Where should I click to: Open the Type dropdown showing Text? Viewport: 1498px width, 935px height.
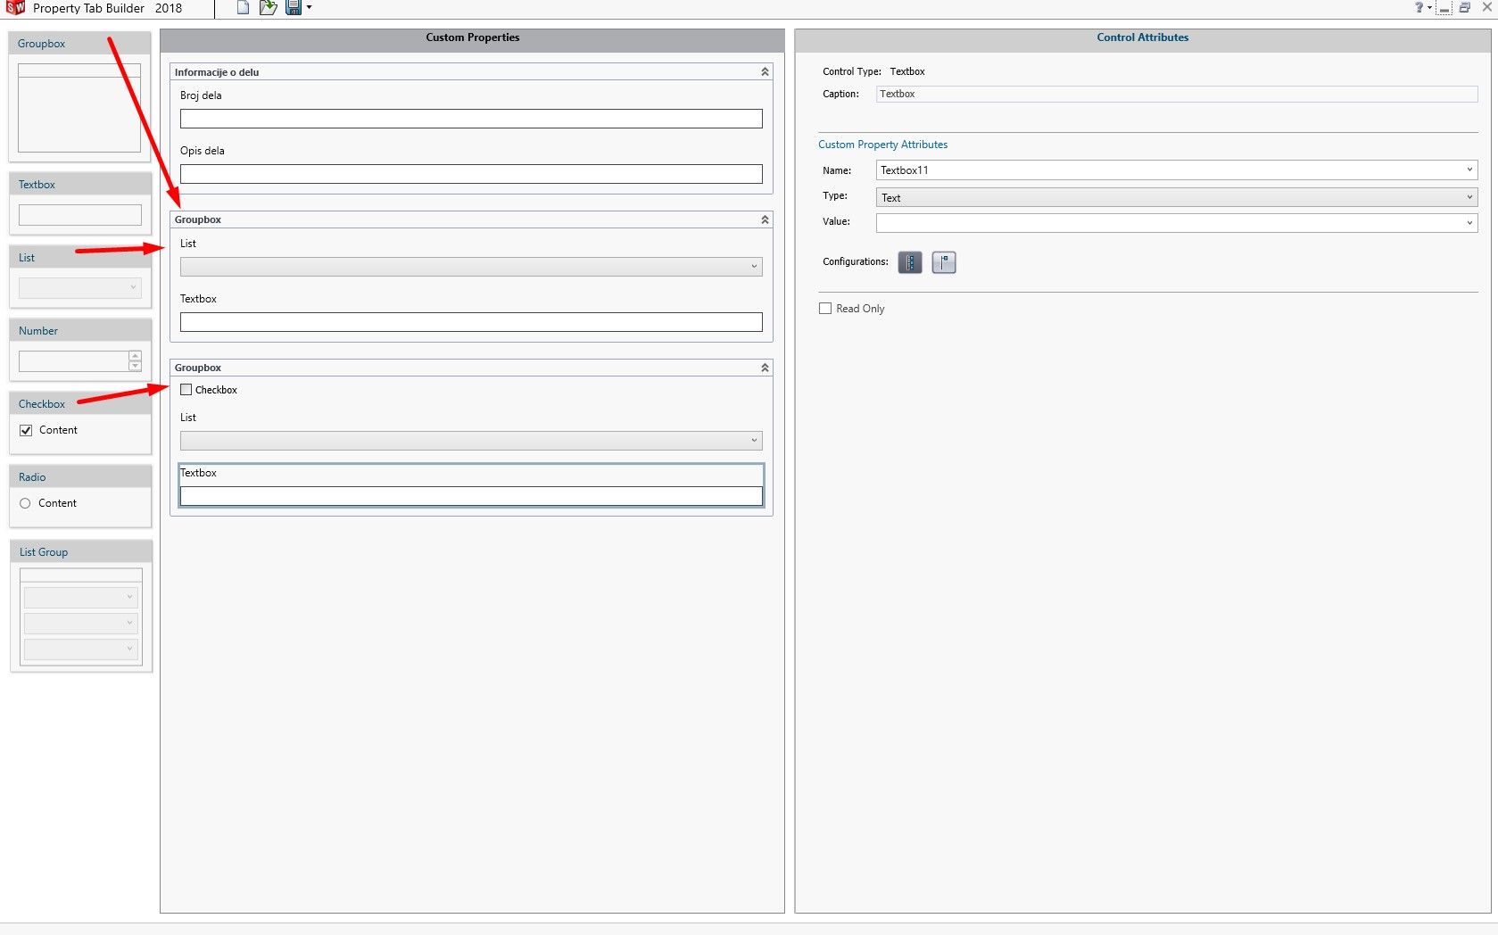[1469, 197]
